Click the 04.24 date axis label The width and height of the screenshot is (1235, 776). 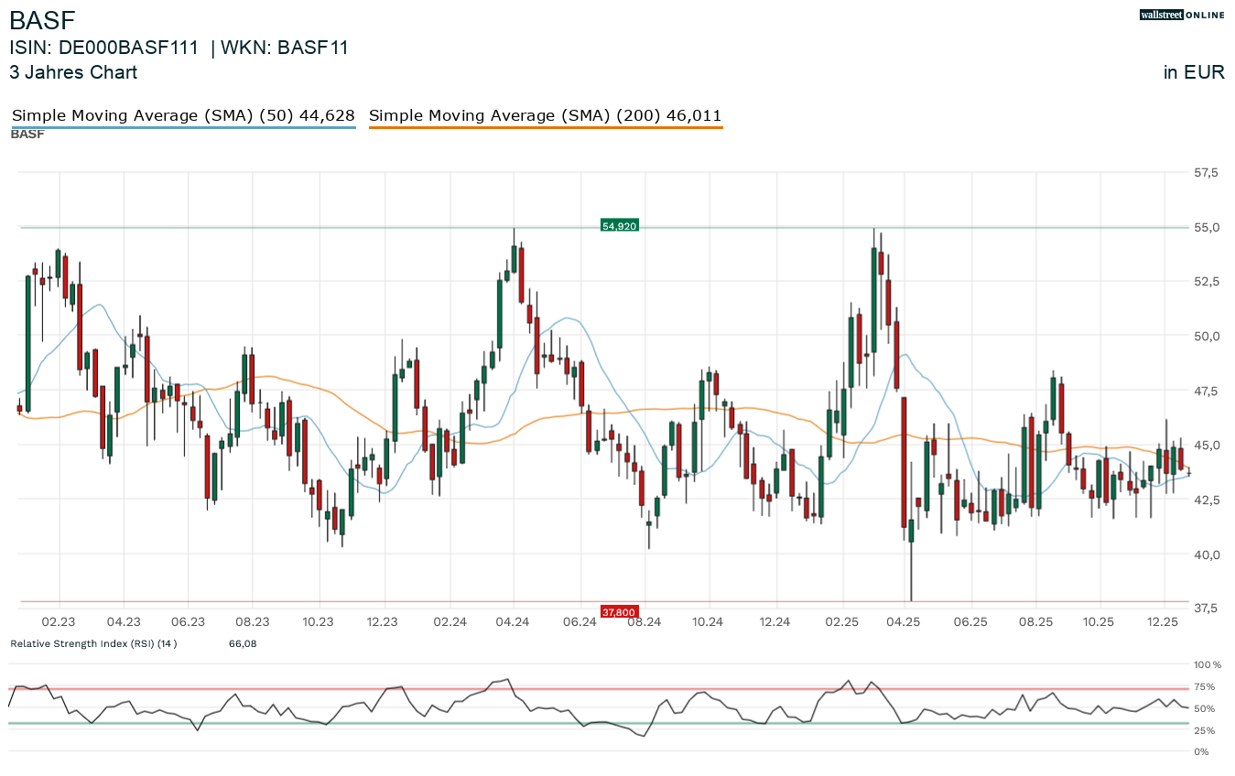point(514,622)
